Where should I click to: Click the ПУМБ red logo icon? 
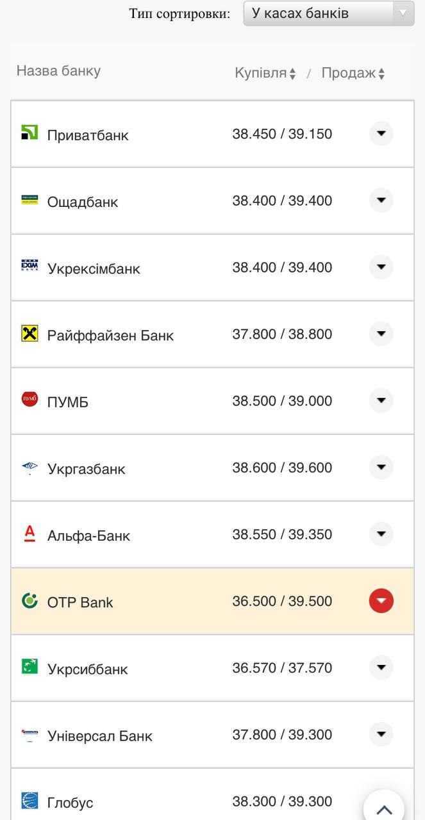(29, 400)
